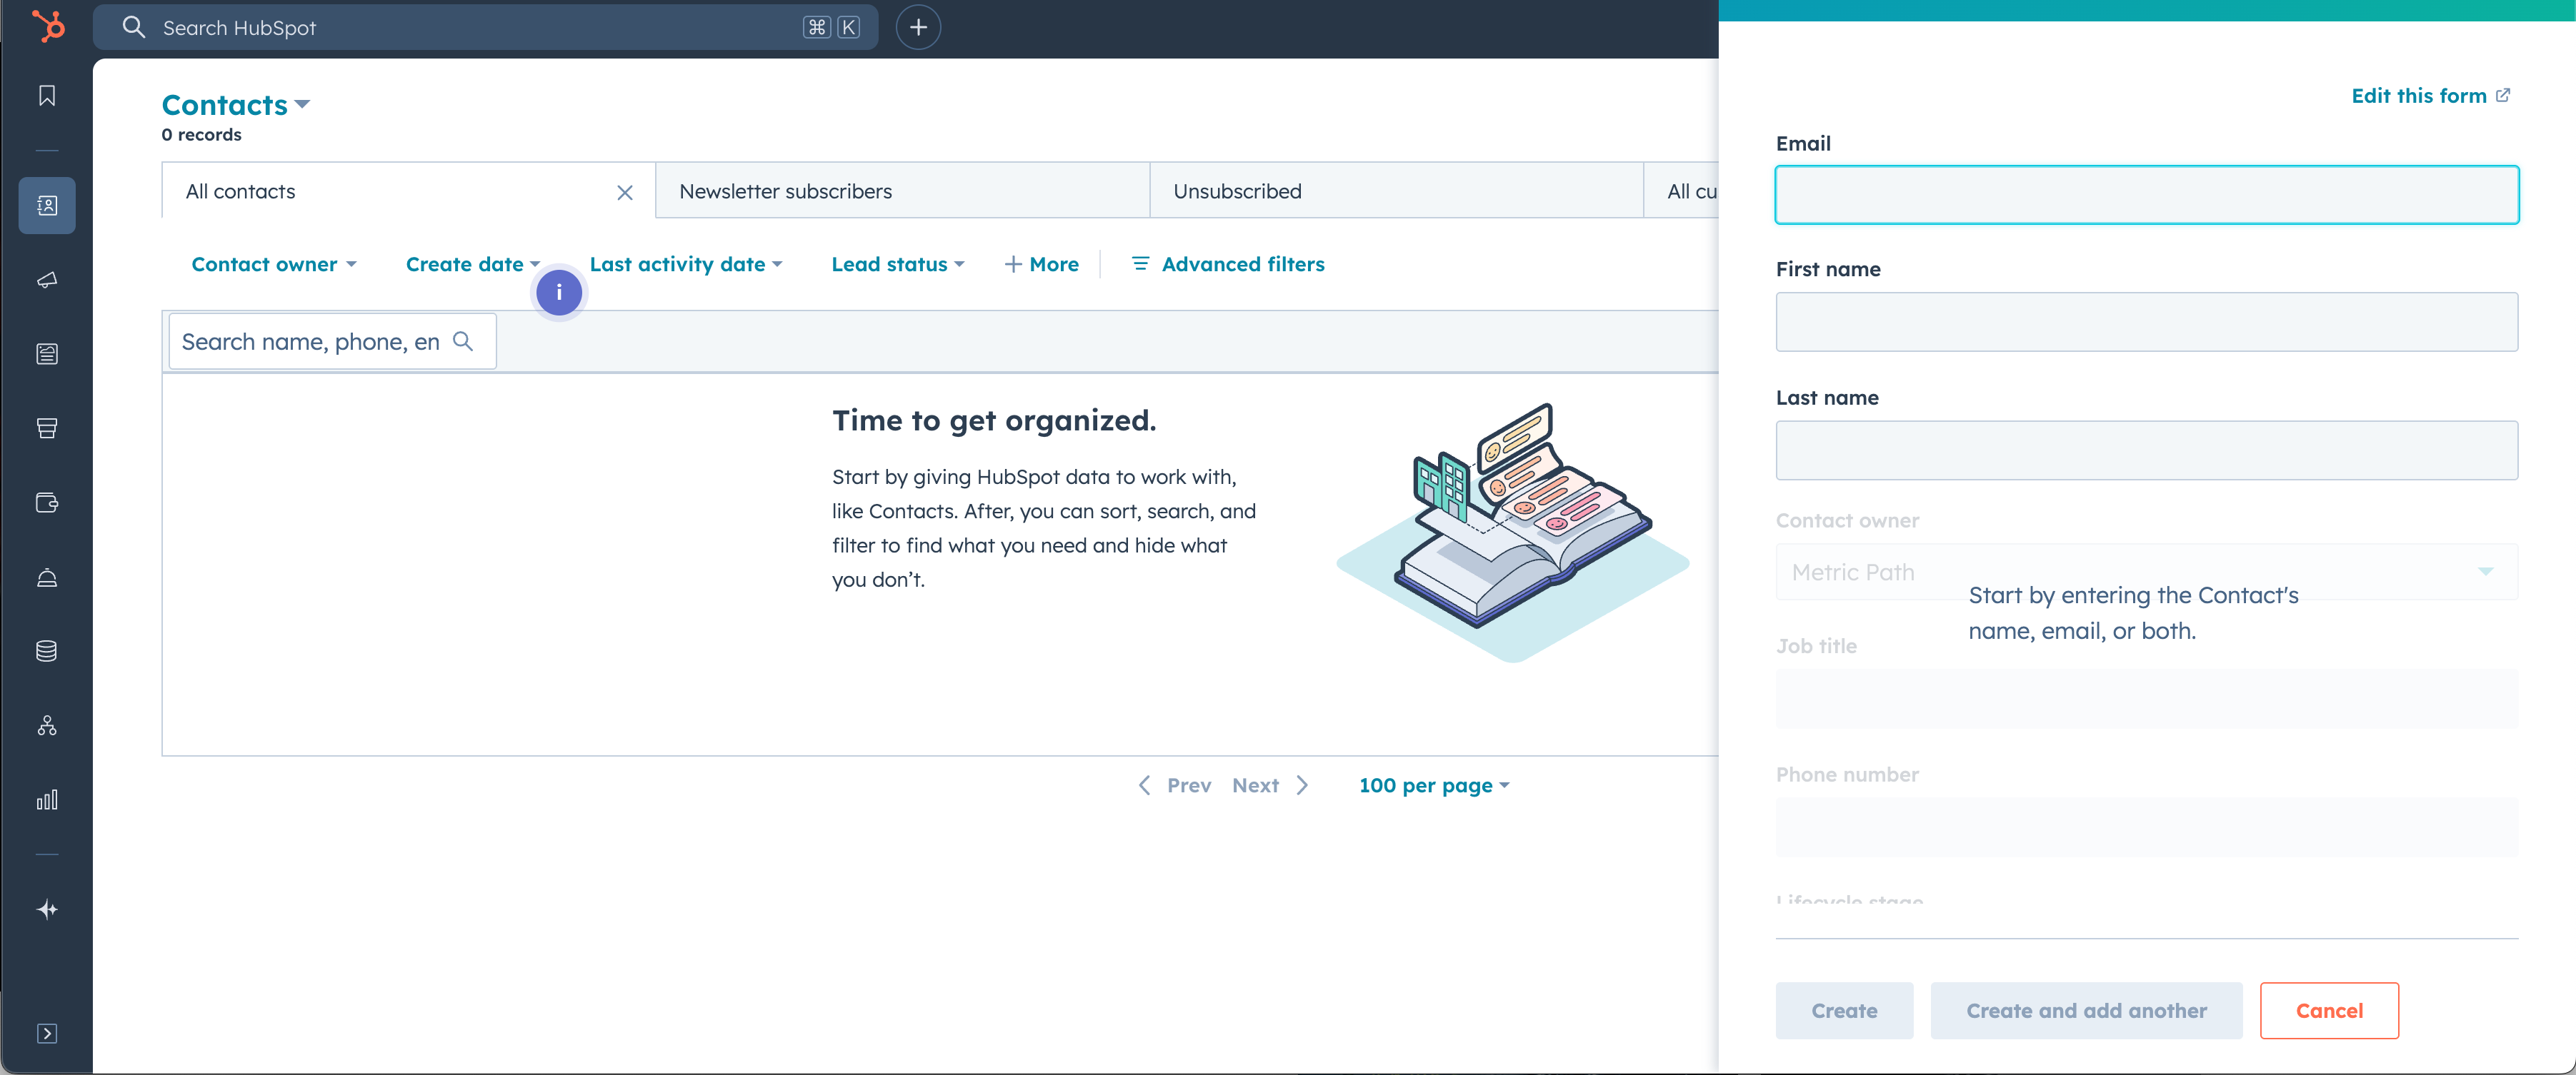Click the Last name input field
This screenshot has width=2576, height=1075.
click(2146, 450)
